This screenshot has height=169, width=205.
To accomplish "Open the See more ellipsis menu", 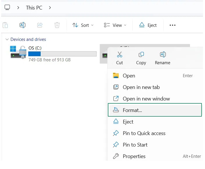I will point(172,25).
